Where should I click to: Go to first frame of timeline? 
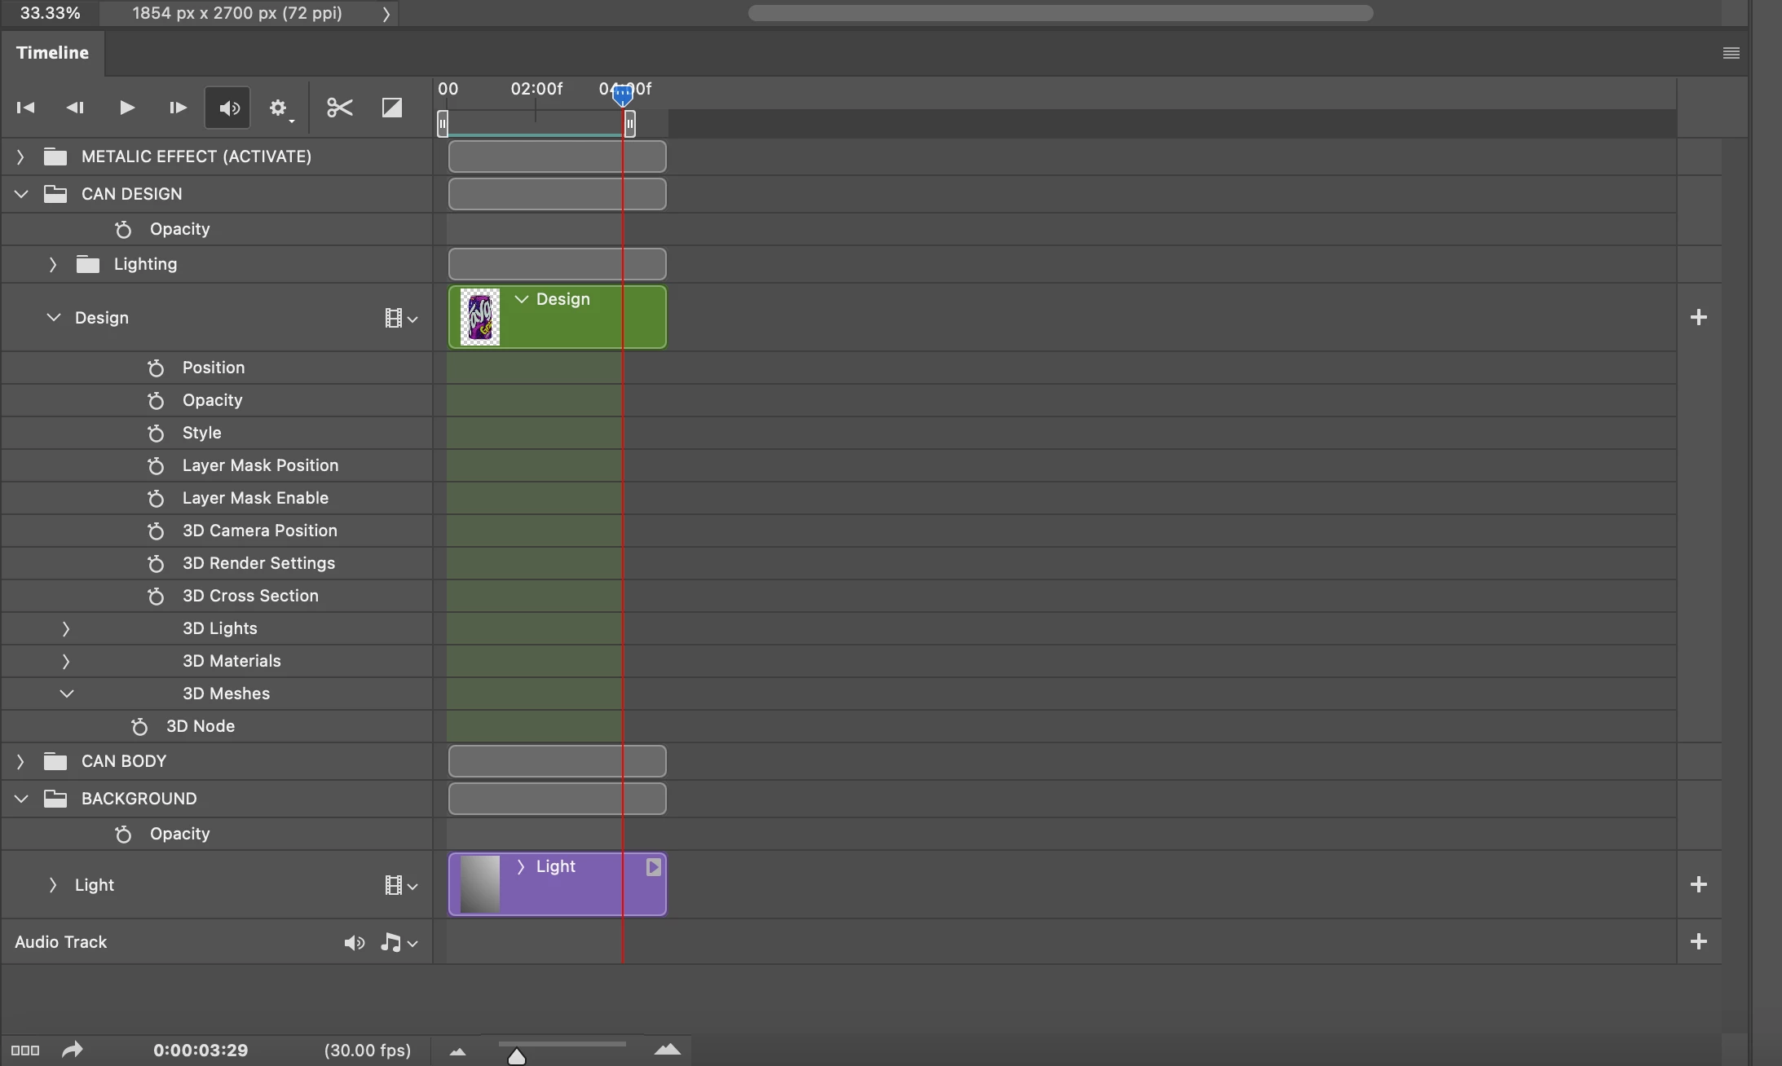click(x=25, y=108)
